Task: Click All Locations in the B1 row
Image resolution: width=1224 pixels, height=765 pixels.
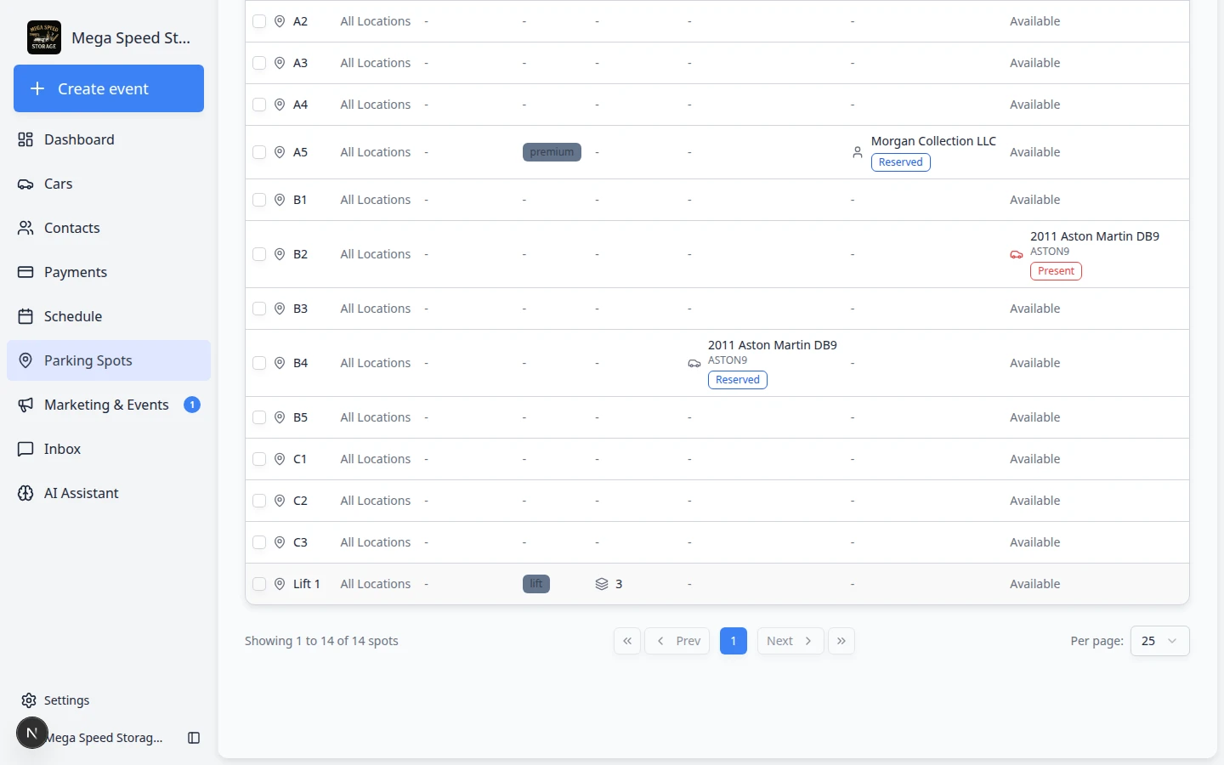Action: pos(376,200)
